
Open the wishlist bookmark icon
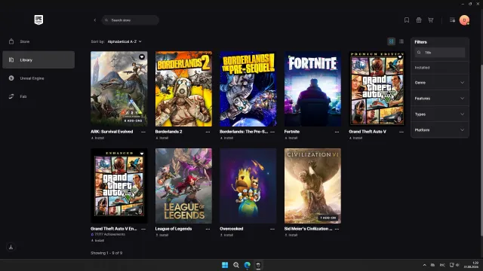[407, 20]
